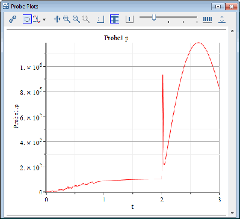Viewport: 240px width, 219px height.
Task: Toggle the axes-only layout icon
Action: tap(100, 19)
